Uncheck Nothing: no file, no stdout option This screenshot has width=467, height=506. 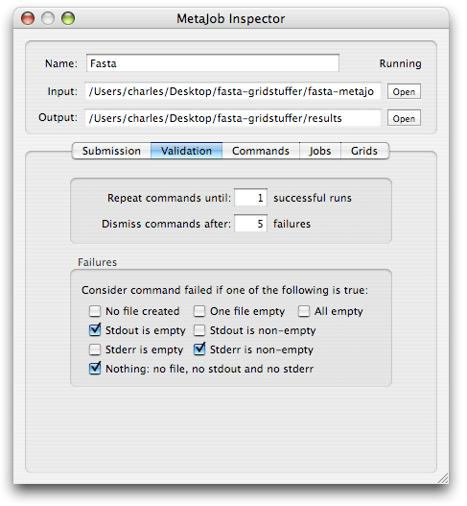tap(95, 369)
